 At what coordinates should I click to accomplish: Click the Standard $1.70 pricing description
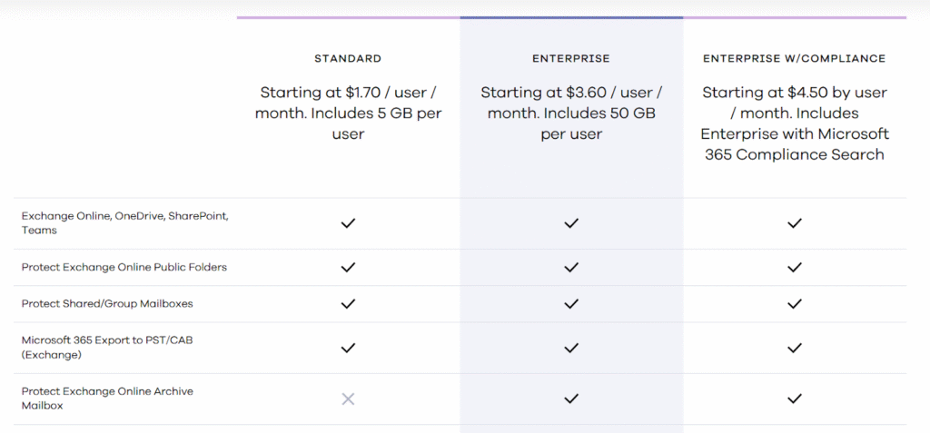coord(348,113)
